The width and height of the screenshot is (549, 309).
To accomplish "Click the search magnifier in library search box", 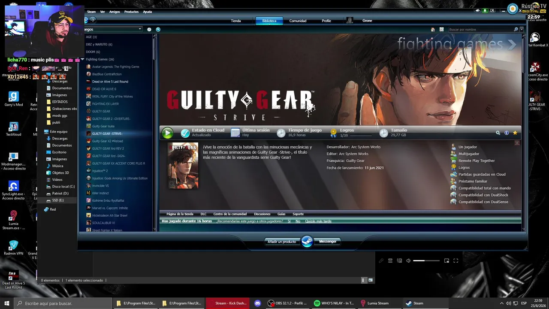I will pos(516,30).
